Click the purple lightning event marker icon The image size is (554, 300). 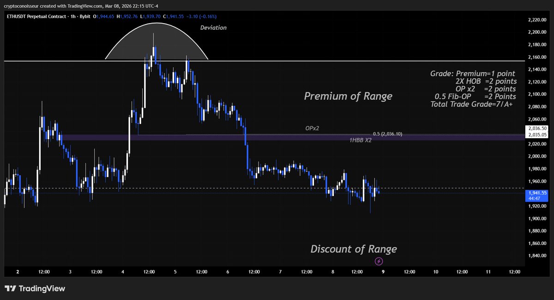coord(379,261)
